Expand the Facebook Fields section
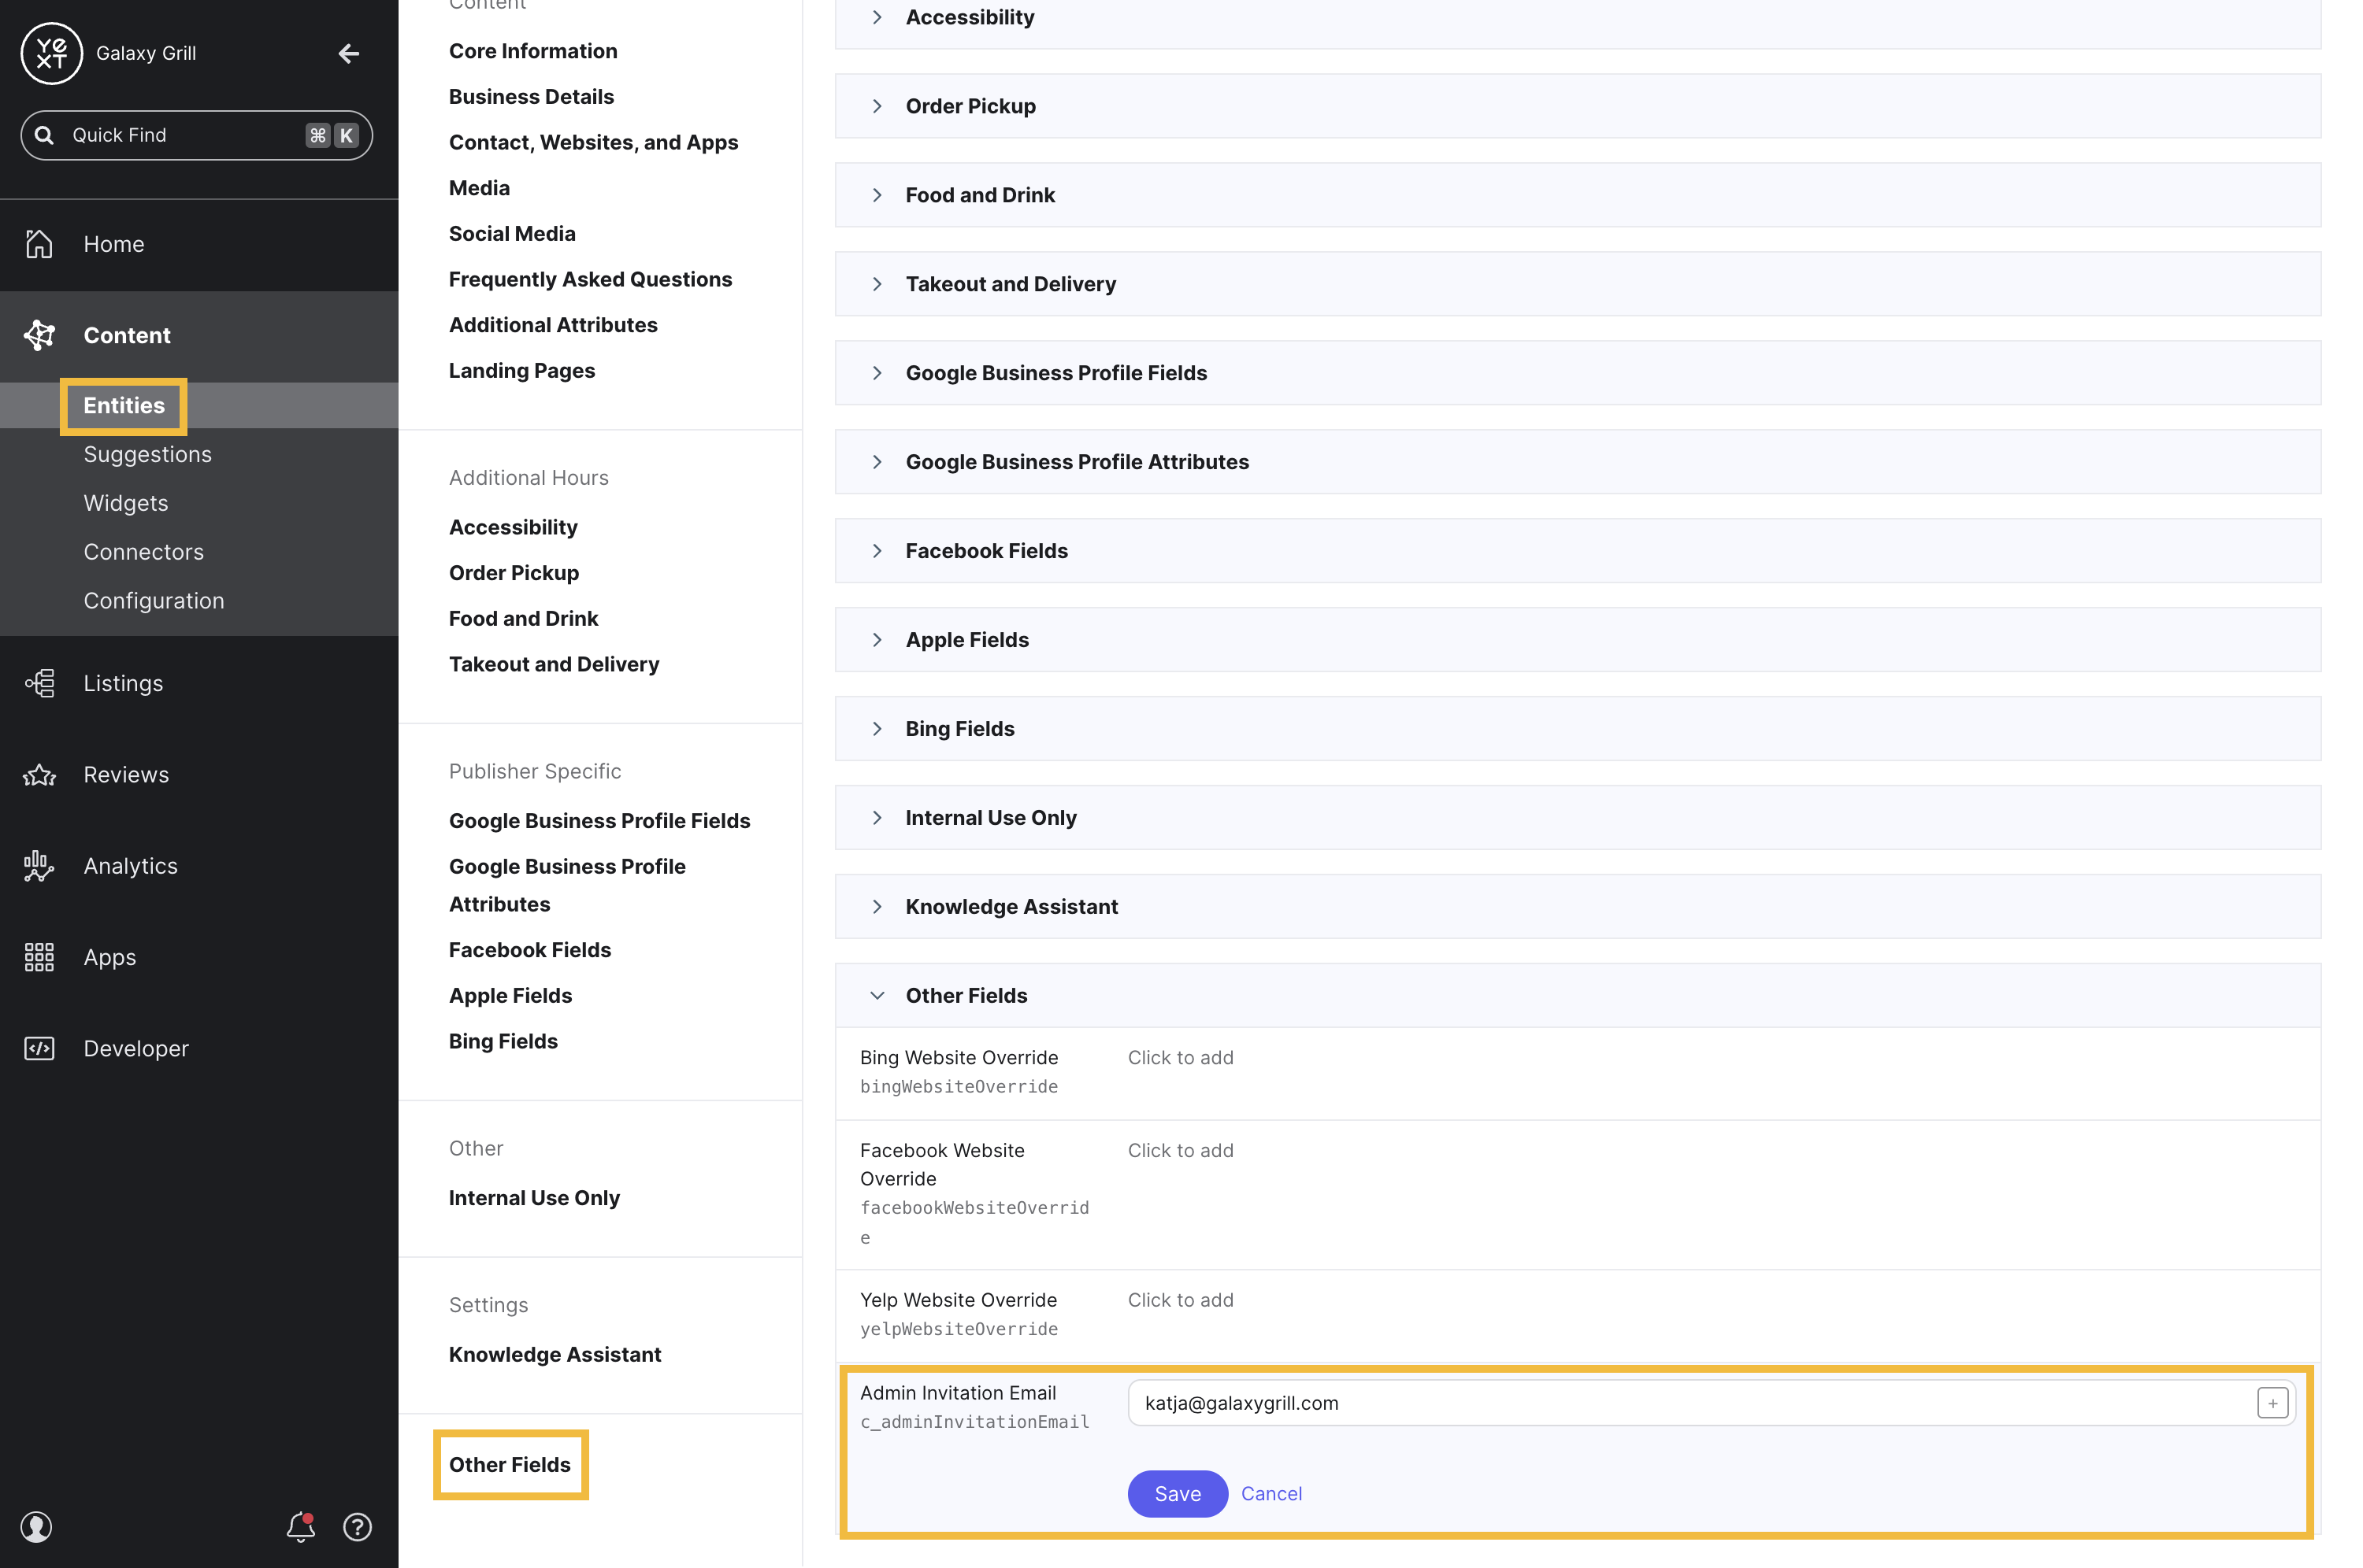This screenshot has height=1568, width=2363. 985,551
